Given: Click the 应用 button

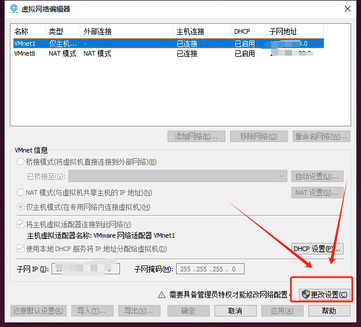Looking at the screenshot, I should 282,311.
